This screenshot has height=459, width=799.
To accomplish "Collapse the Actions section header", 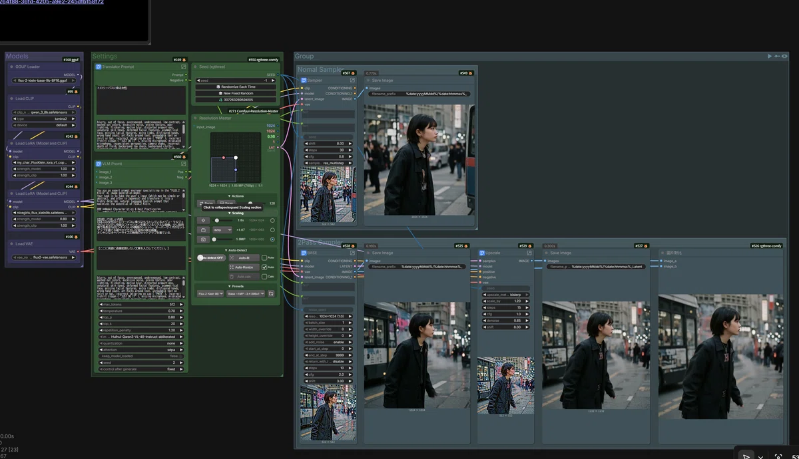I will click(x=235, y=196).
